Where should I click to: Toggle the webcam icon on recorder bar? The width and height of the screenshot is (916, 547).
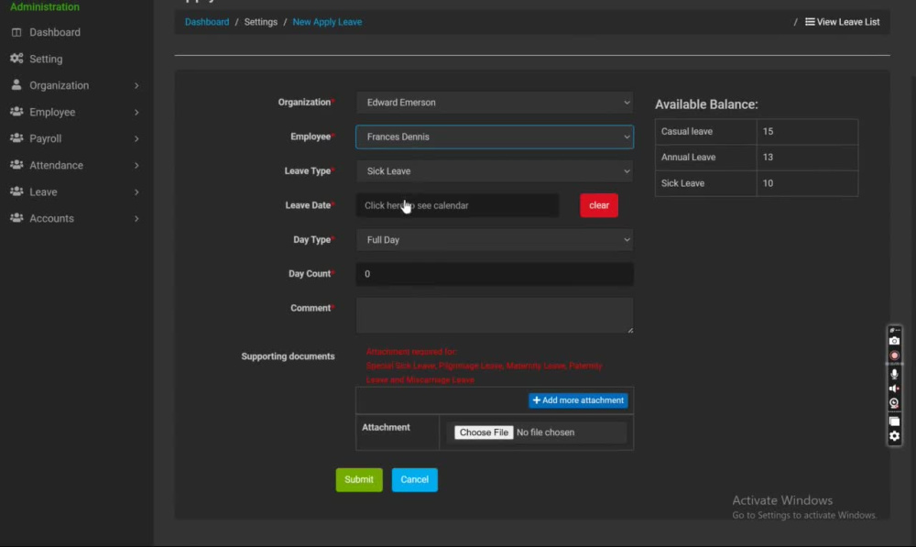point(894,402)
